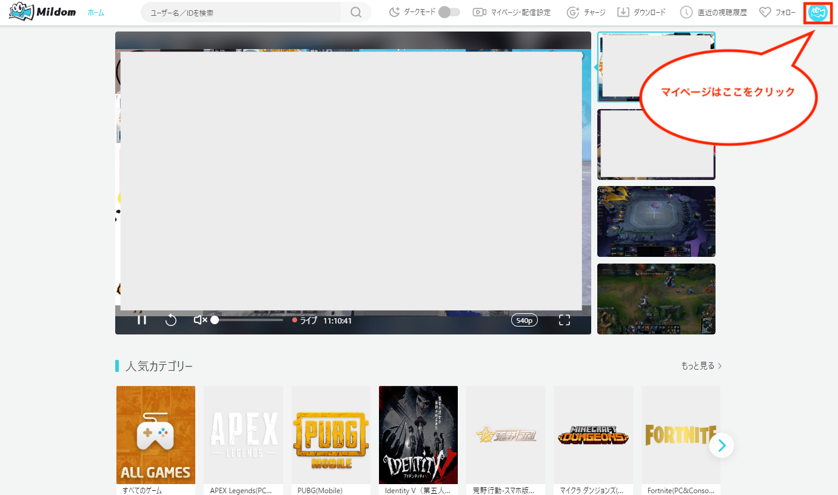The height and width of the screenshot is (495, 838).
Task: Select the bottom League map stream thumbnail
Action: click(x=656, y=299)
